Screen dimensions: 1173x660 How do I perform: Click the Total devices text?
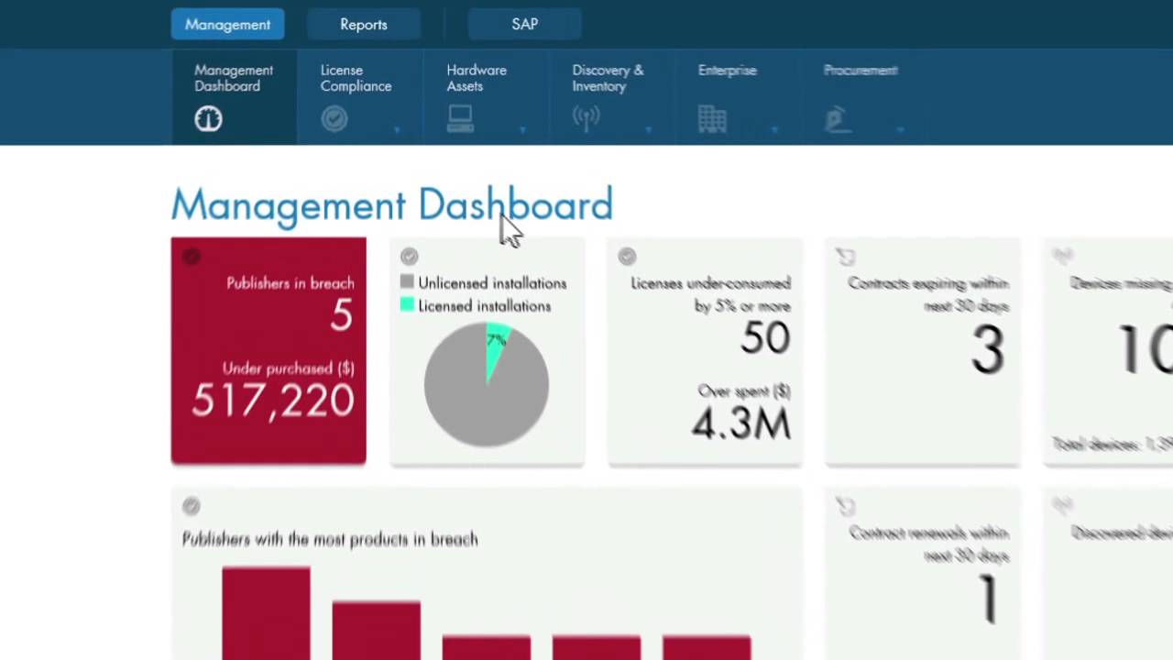[1112, 445]
